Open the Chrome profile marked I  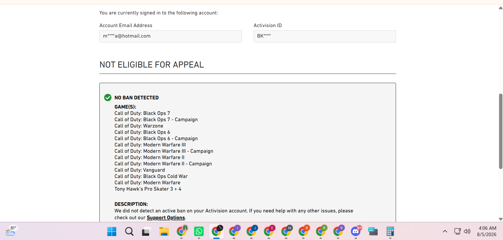(x=234, y=232)
